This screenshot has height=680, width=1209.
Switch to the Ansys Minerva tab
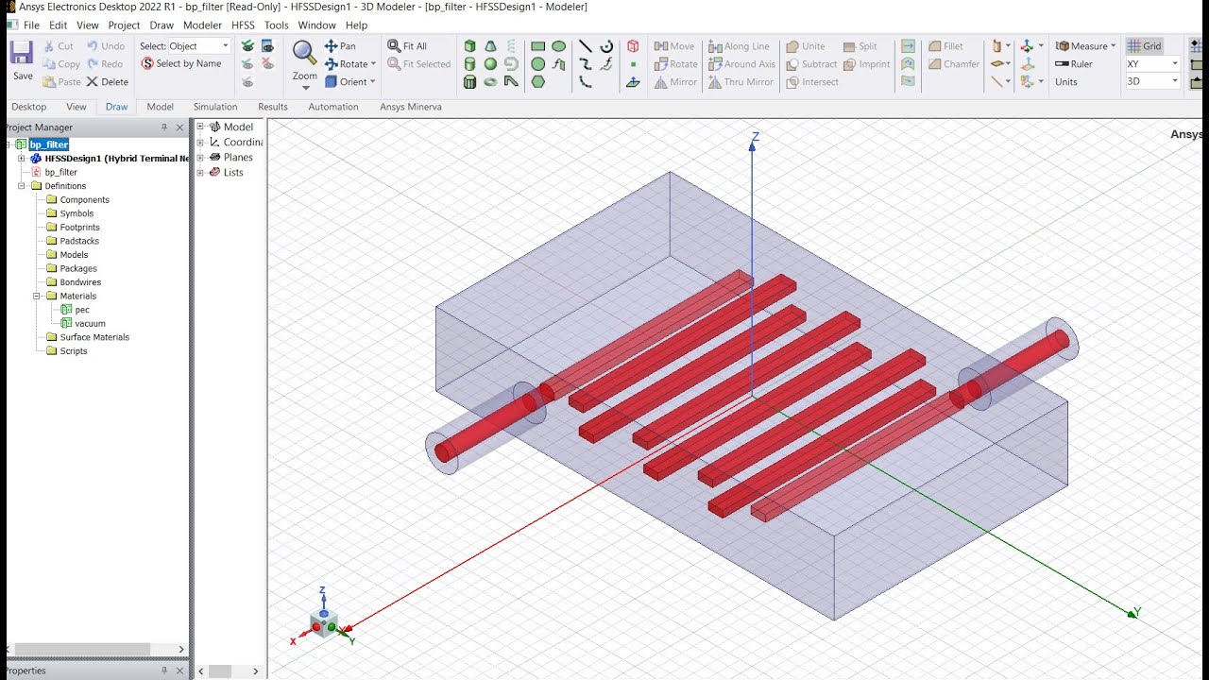tap(411, 107)
